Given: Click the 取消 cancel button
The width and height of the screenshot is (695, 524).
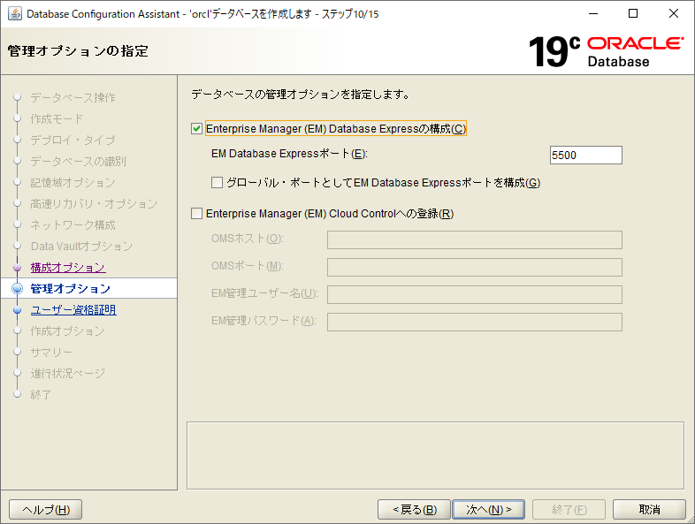Looking at the screenshot, I should [x=649, y=509].
